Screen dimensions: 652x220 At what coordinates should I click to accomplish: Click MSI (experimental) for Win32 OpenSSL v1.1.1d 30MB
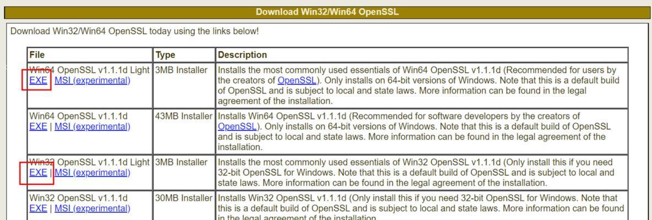[x=93, y=209]
